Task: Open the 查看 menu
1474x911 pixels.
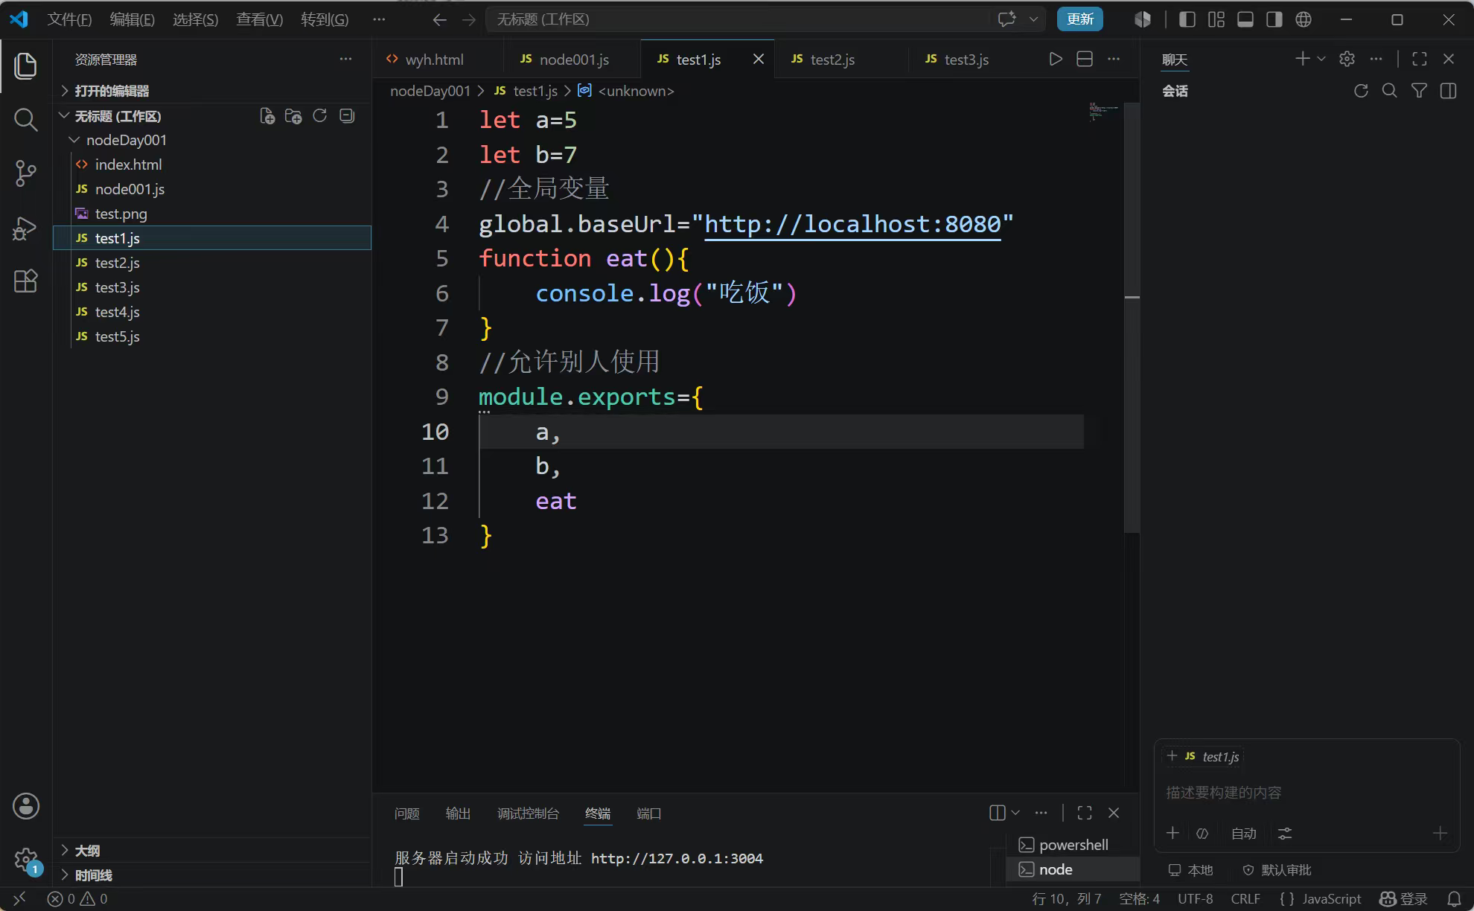Action: [x=259, y=19]
